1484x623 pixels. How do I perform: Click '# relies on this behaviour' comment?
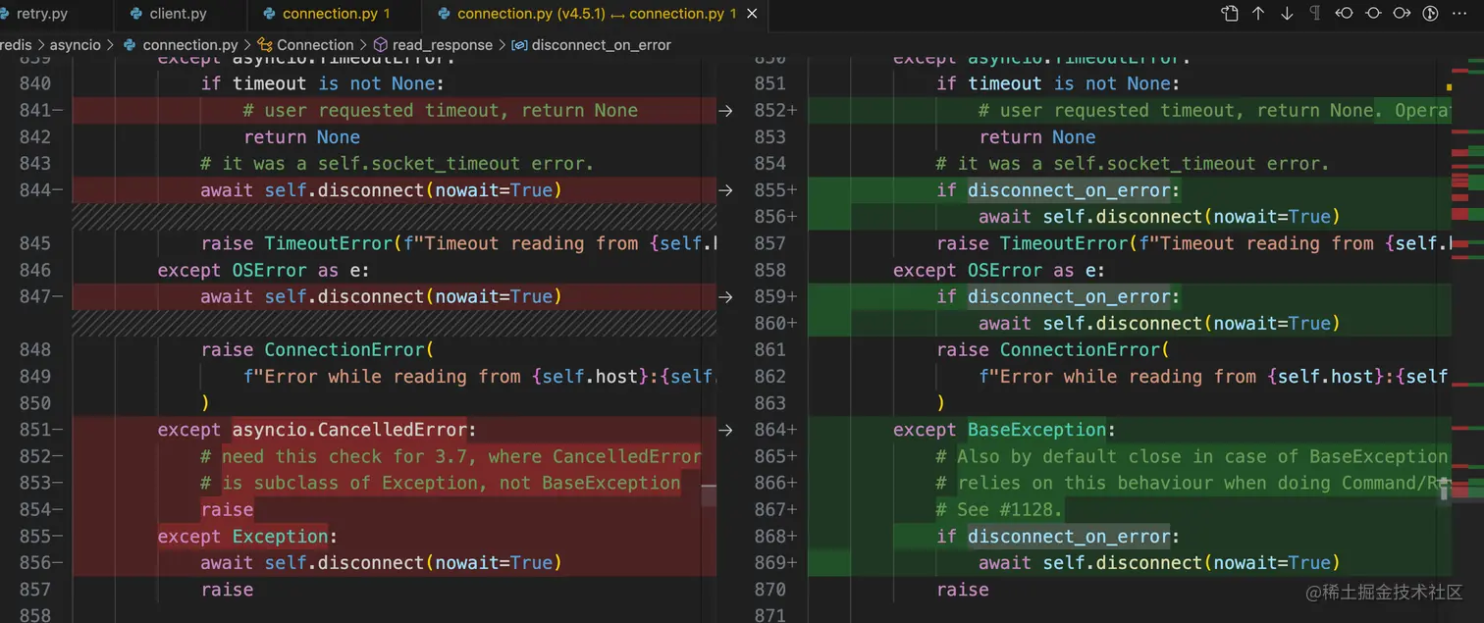pos(1192,483)
